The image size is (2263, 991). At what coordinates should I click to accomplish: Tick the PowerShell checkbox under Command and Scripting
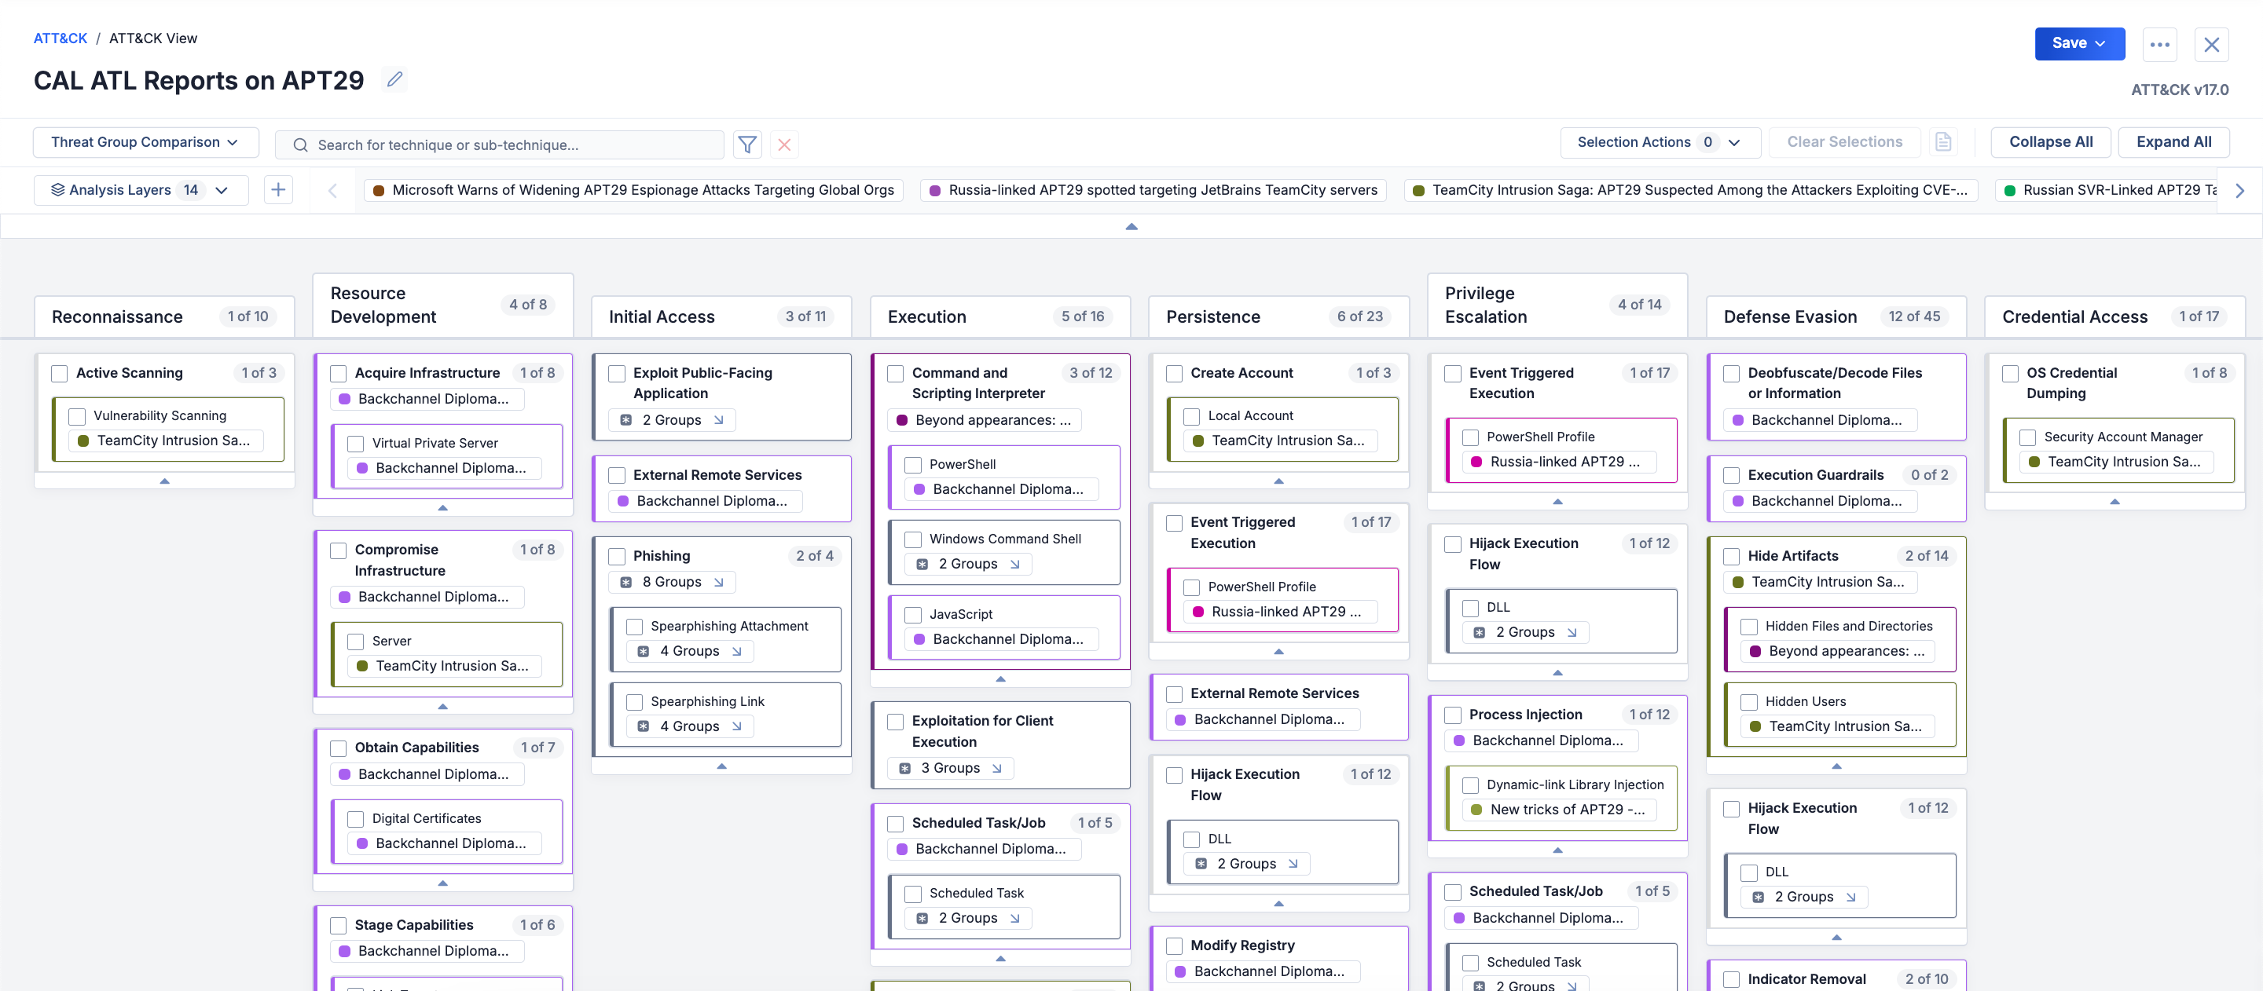point(913,464)
